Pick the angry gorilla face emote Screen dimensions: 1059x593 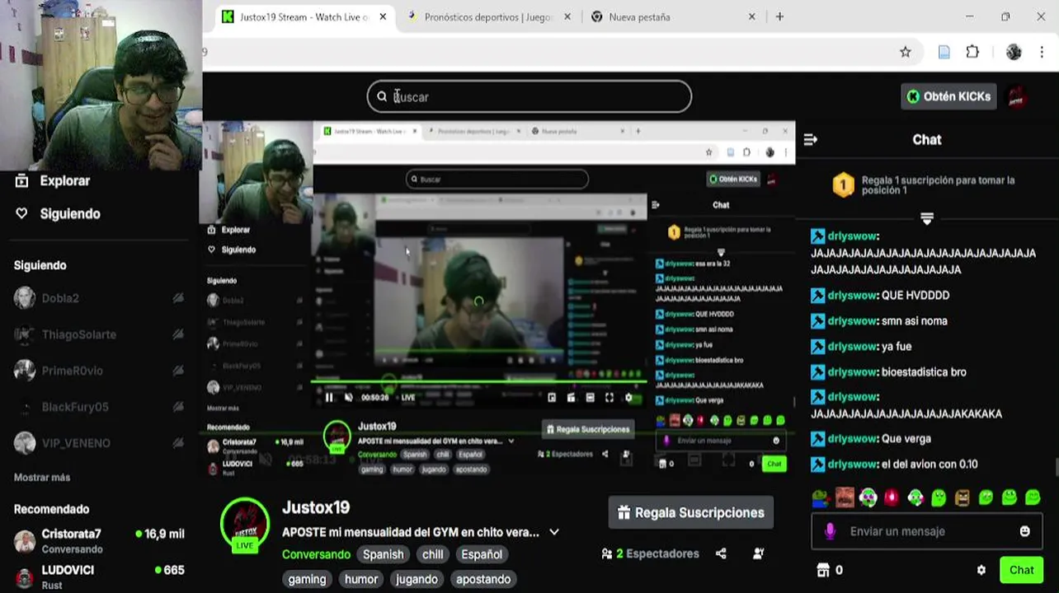(962, 497)
